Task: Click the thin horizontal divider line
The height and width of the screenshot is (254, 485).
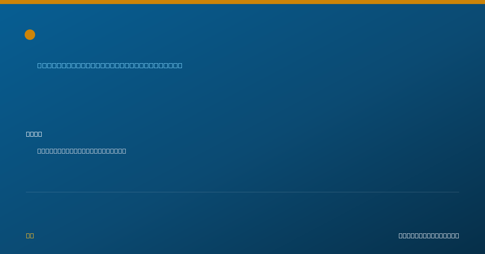Action: [x=242, y=192]
